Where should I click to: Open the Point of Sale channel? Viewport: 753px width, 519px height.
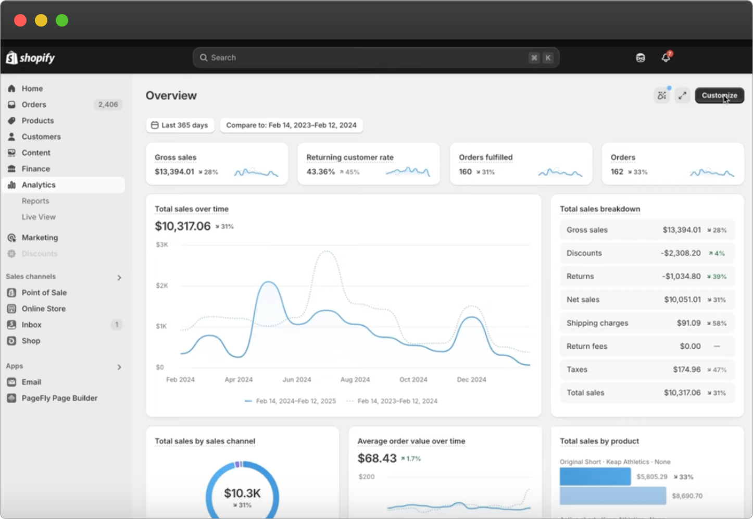tap(44, 292)
